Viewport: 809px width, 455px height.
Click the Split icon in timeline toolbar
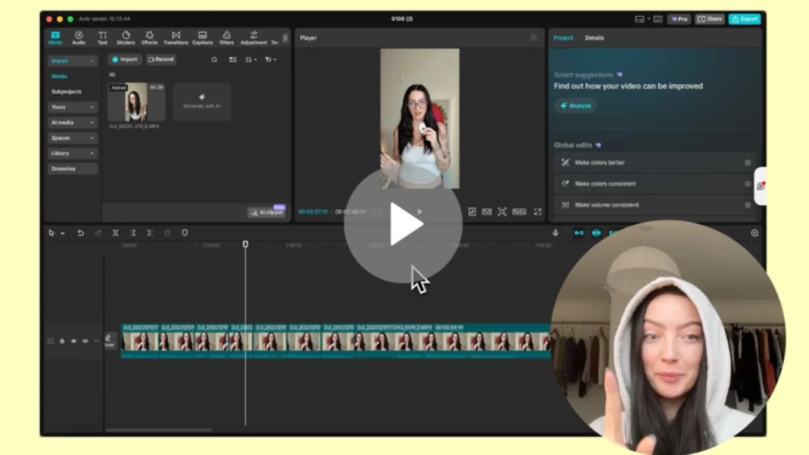[x=116, y=233]
